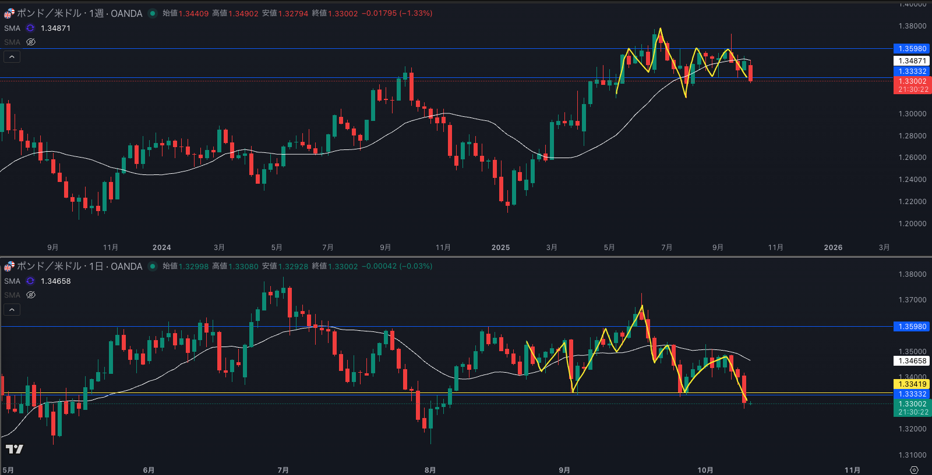Select the SMA 1.34658 indicator on daily chart
Screen dimensions: 932x475
coord(12,281)
